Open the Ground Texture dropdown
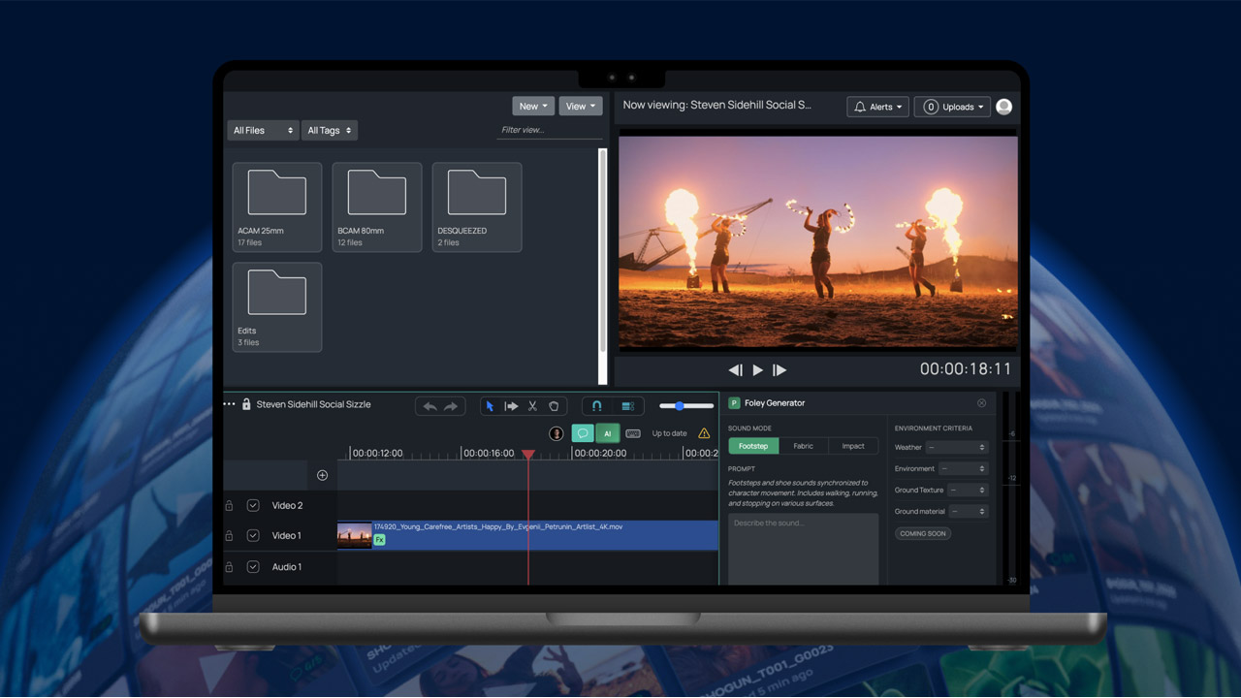 click(968, 490)
